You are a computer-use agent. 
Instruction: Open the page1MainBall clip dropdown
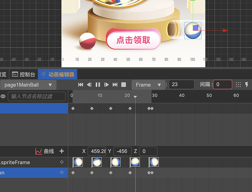(28, 85)
